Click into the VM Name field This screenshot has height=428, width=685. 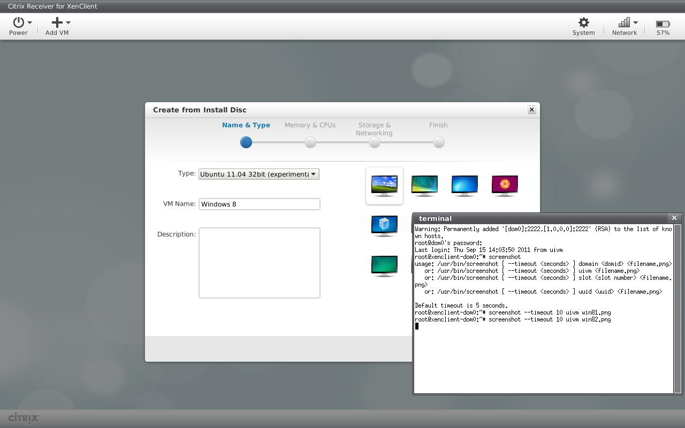click(x=260, y=204)
